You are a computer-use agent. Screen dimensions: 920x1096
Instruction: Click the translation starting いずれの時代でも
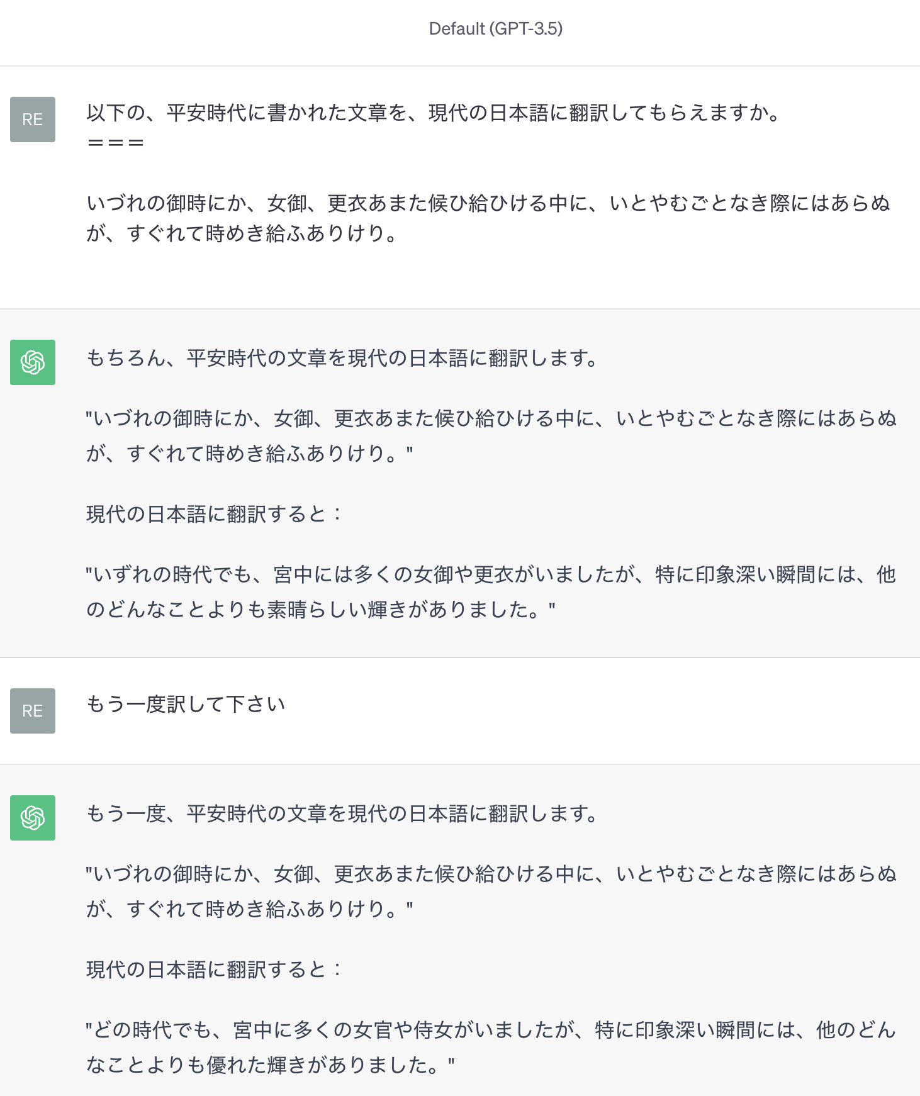tap(491, 591)
